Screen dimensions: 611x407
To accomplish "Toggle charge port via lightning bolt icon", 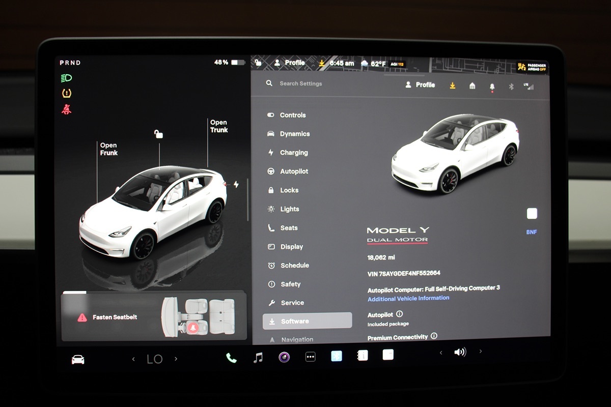I will coord(236,184).
